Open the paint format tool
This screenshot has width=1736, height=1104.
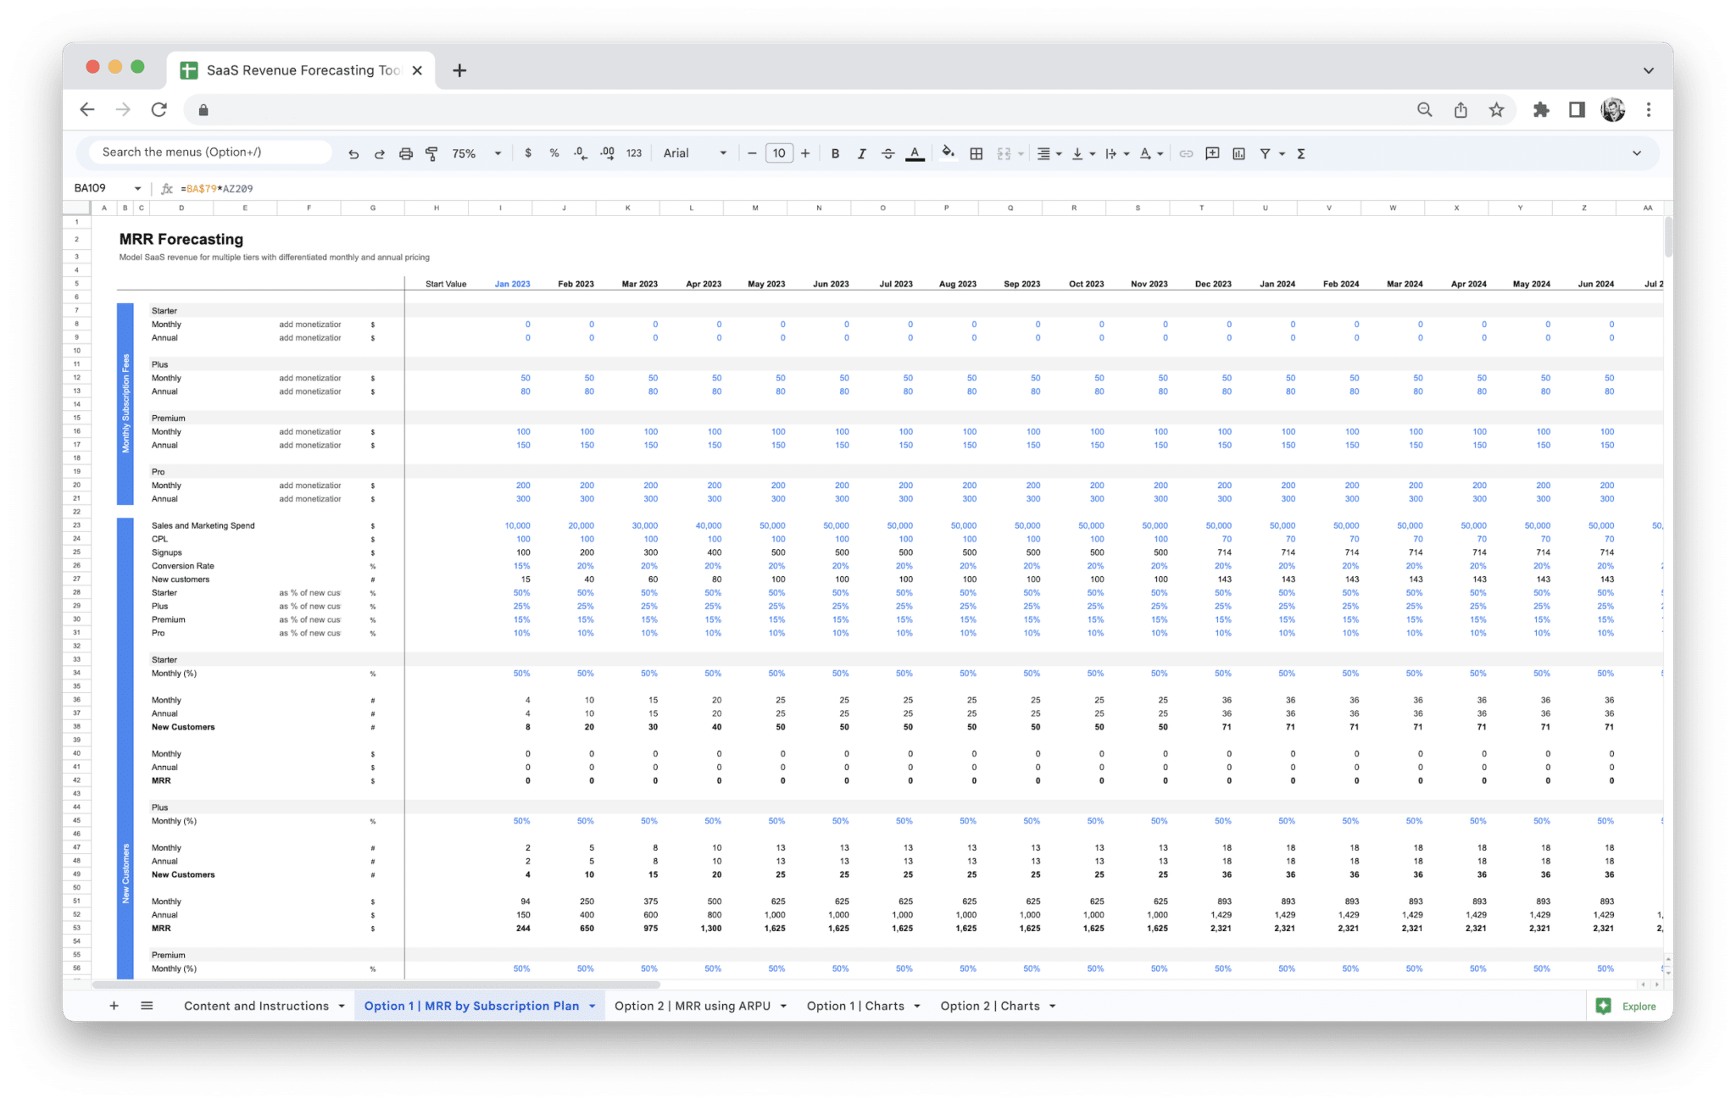point(431,153)
